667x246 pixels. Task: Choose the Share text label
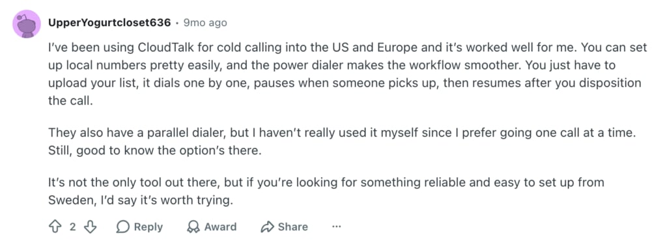[292, 227]
